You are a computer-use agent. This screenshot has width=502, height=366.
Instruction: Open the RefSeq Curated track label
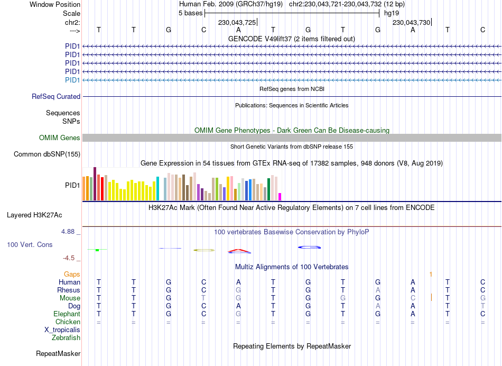[x=56, y=96]
